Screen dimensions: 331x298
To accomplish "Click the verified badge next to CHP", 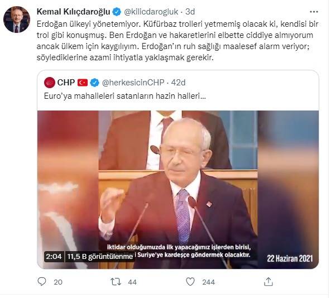I will click(x=94, y=83).
